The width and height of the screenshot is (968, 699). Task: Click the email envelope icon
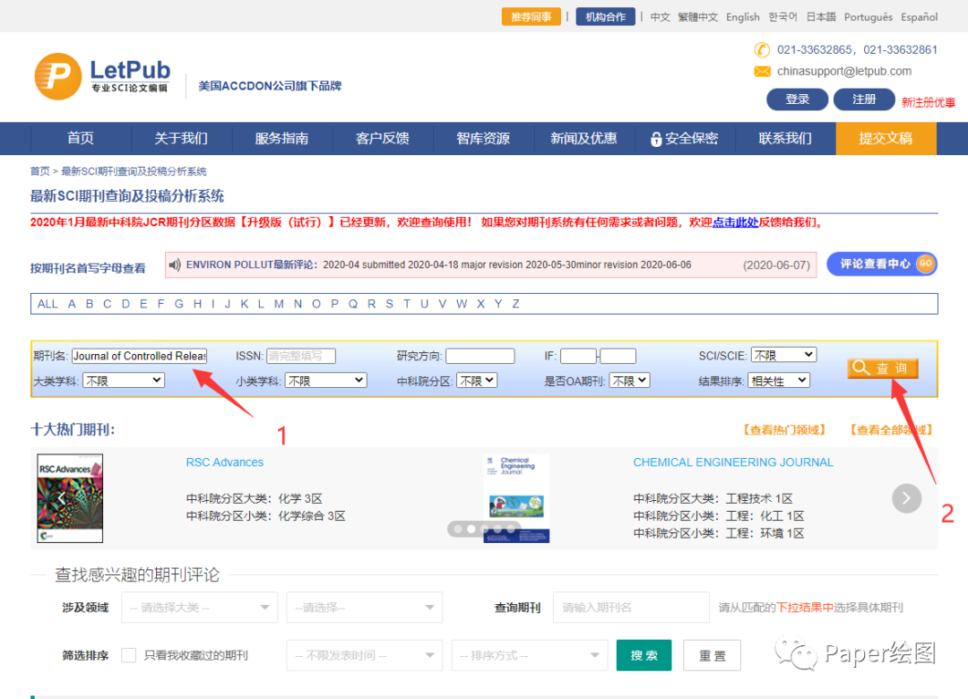763,72
